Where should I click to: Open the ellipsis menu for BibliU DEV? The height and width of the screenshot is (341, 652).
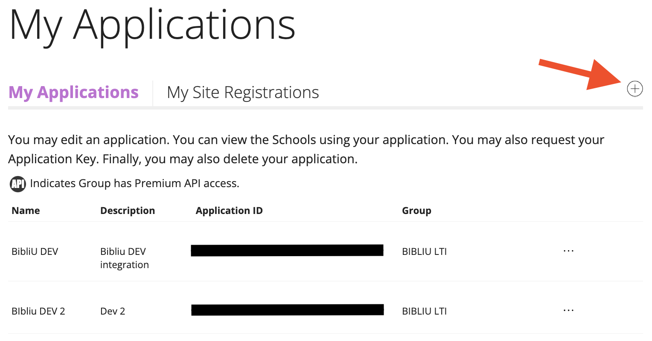pyautogui.click(x=568, y=251)
